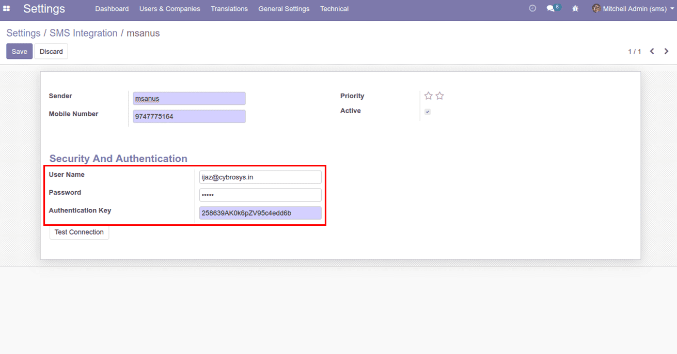677x354 pixels.
Task: Click the Mobile Number label
Action: click(x=74, y=114)
